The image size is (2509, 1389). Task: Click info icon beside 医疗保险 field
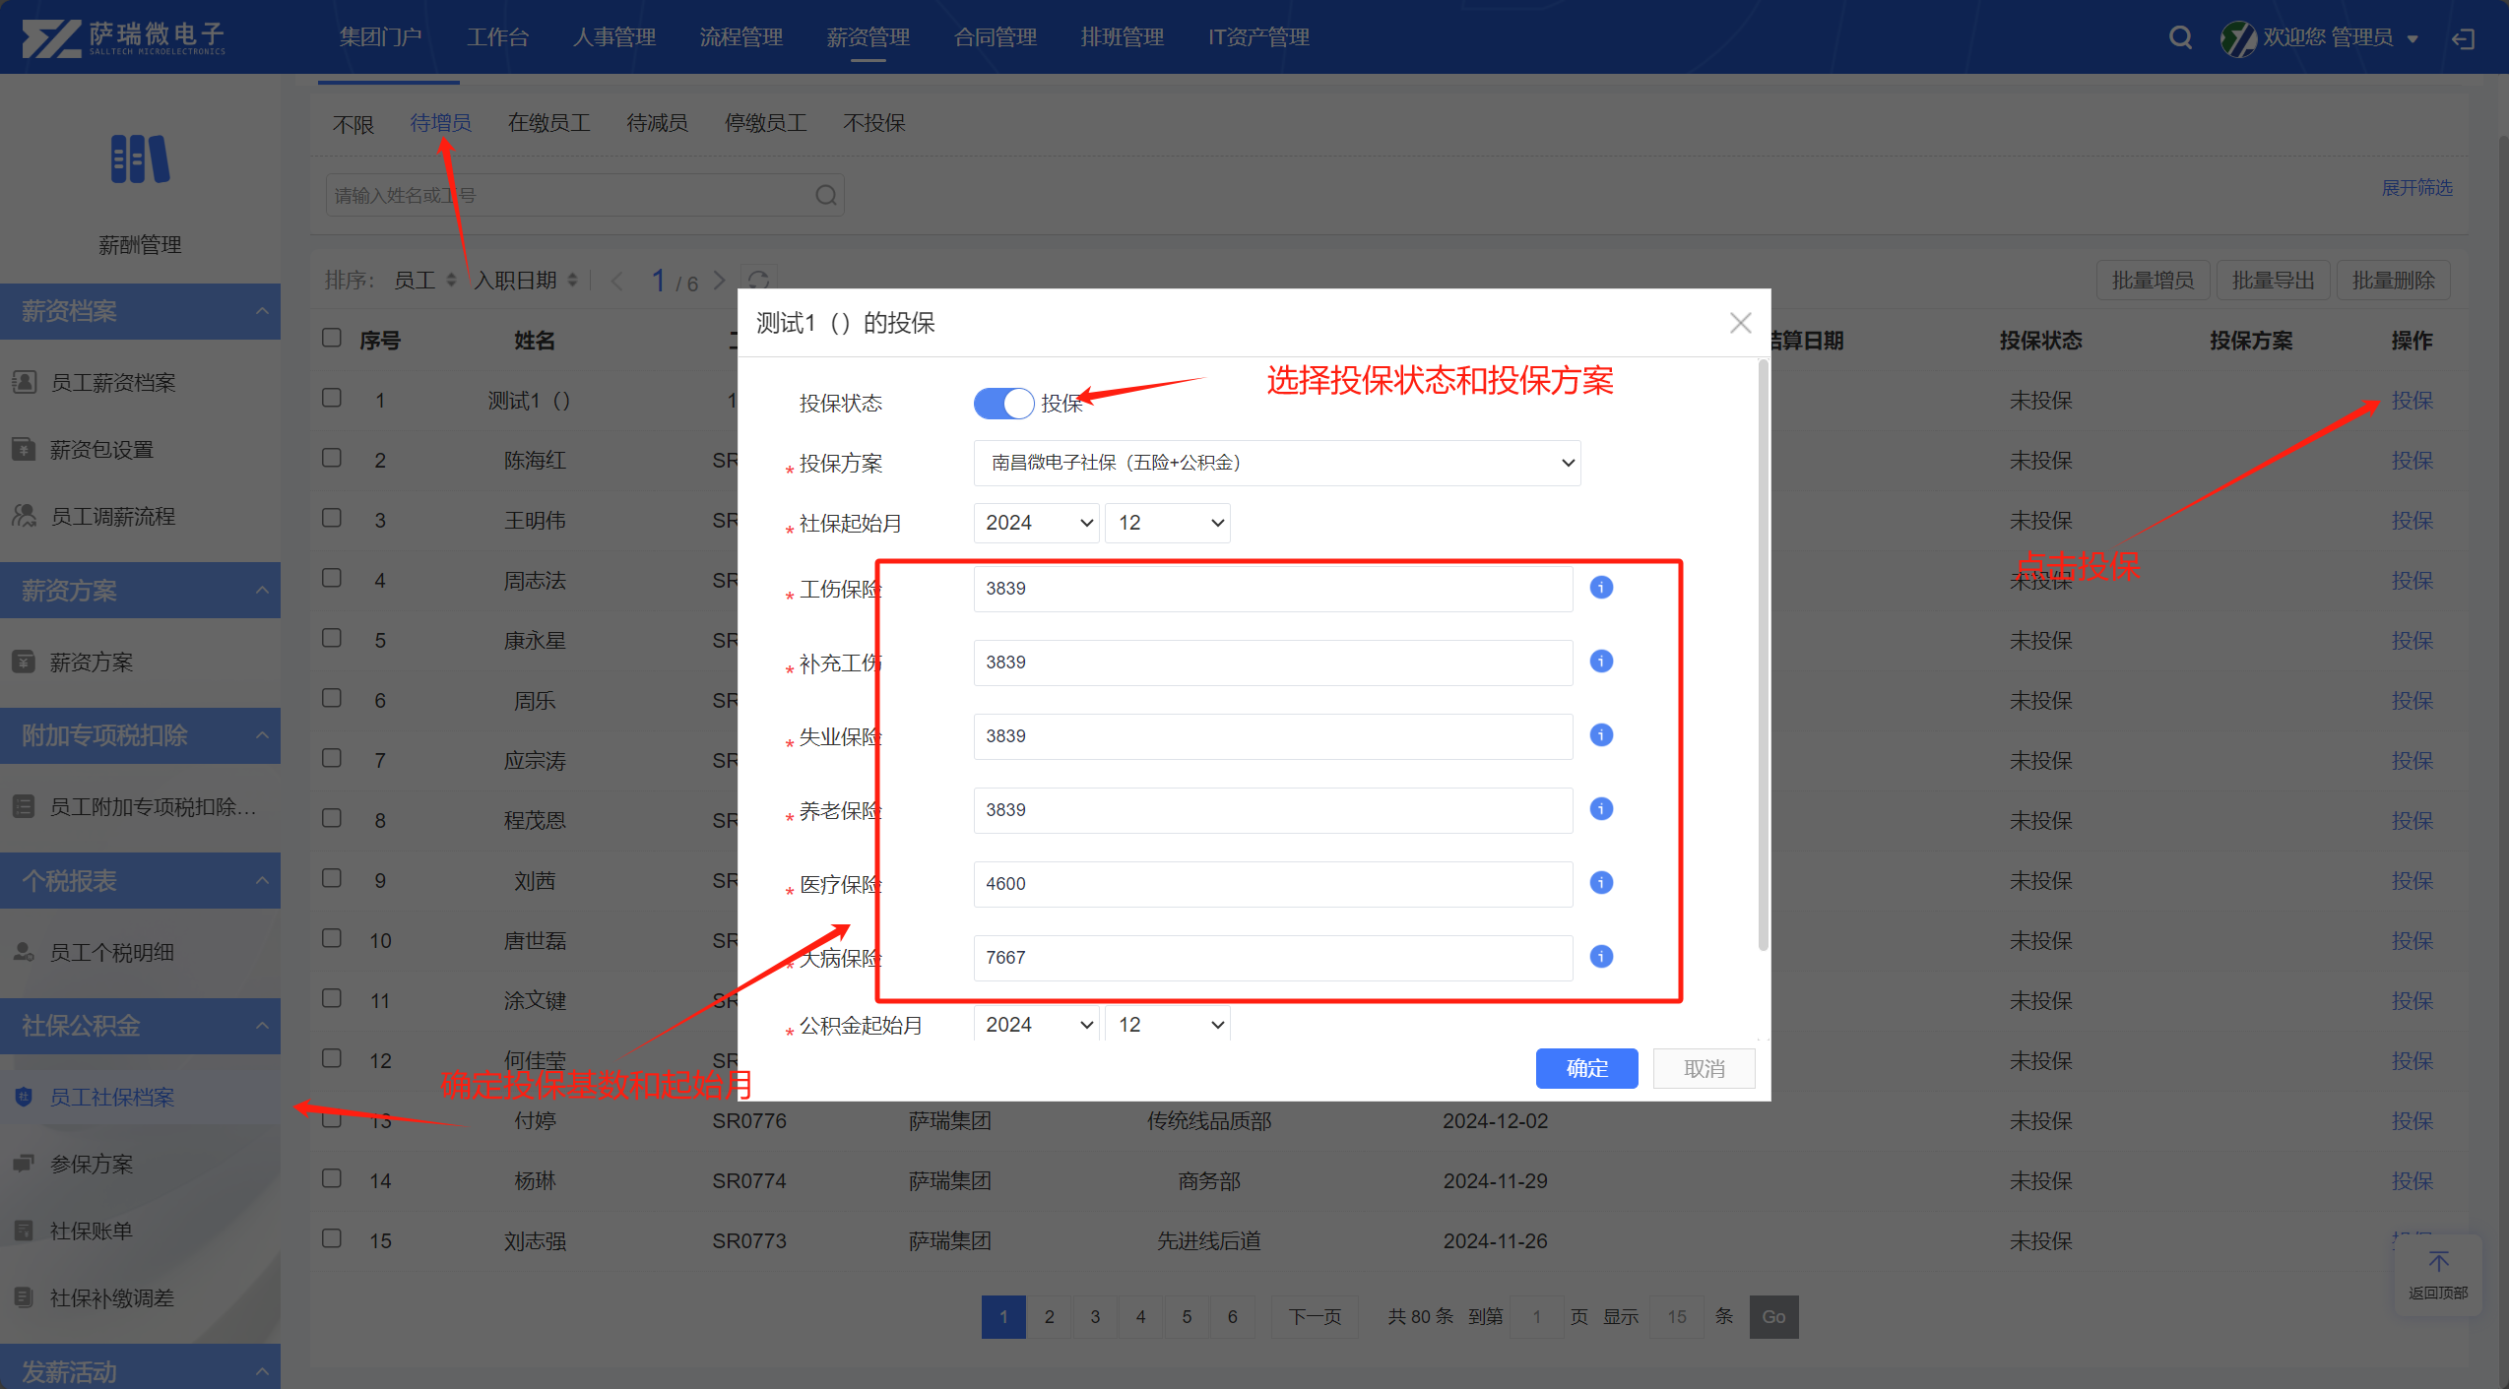(1601, 883)
